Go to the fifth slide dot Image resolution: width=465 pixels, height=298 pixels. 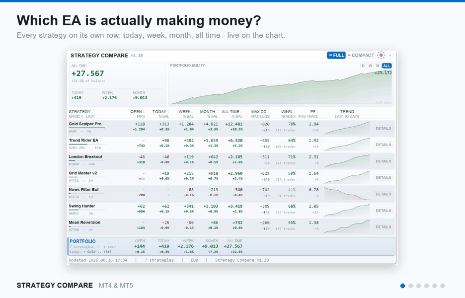[x=435, y=286]
